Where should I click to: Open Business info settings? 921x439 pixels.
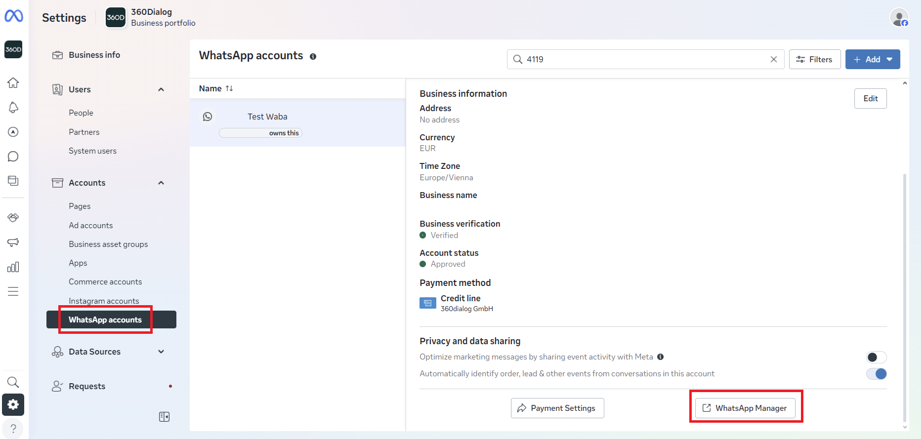tap(94, 55)
